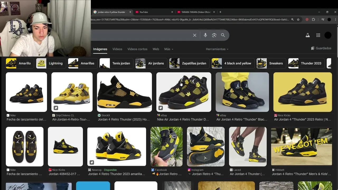Open the zoom magnifier in the address bar
Viewport: 338px width, 190px height.
[x=292, y=20]
